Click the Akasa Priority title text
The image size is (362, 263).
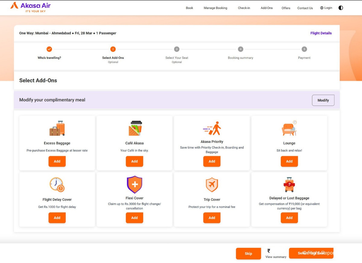pyautogui.click(x=212, y=142)
